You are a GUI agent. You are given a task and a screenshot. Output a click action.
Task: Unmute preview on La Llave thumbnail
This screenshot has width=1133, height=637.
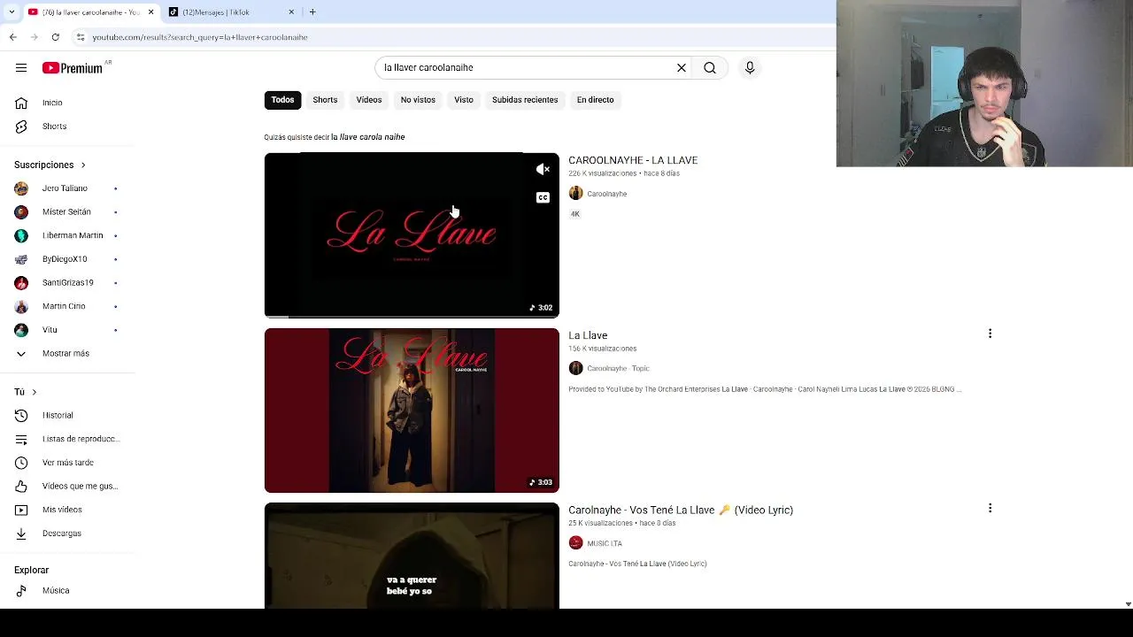tap(543, 169)
